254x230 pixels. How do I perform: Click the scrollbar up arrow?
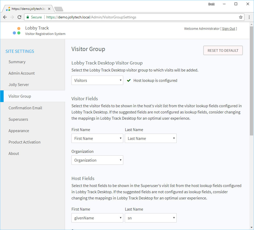(251, 24)
